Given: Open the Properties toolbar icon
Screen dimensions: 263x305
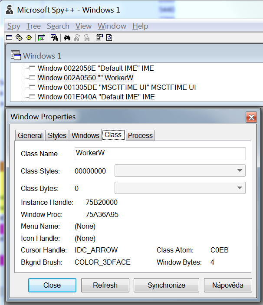Looking at the screenshot, I should pos(99,38).
